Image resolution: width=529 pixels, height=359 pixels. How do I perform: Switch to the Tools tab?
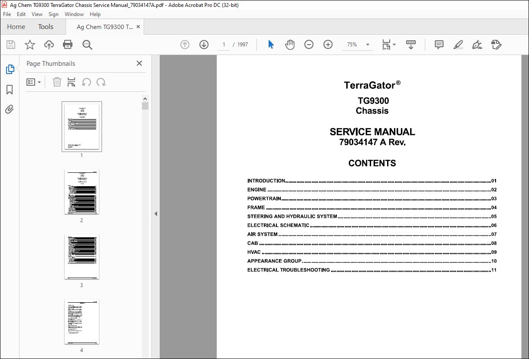point(46,26)
